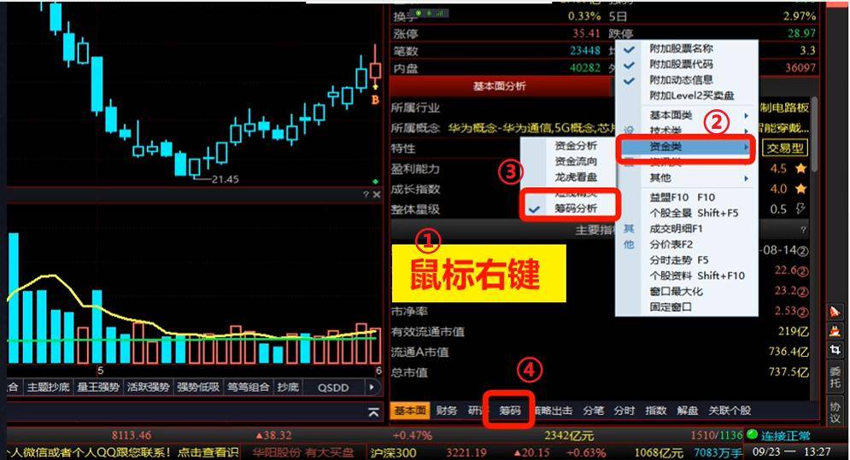Image resolution: width=850 pixels, height=460 pixels.
Task: Switch to the 解盘 bottom tab
Action: click(x=687, y=411)
